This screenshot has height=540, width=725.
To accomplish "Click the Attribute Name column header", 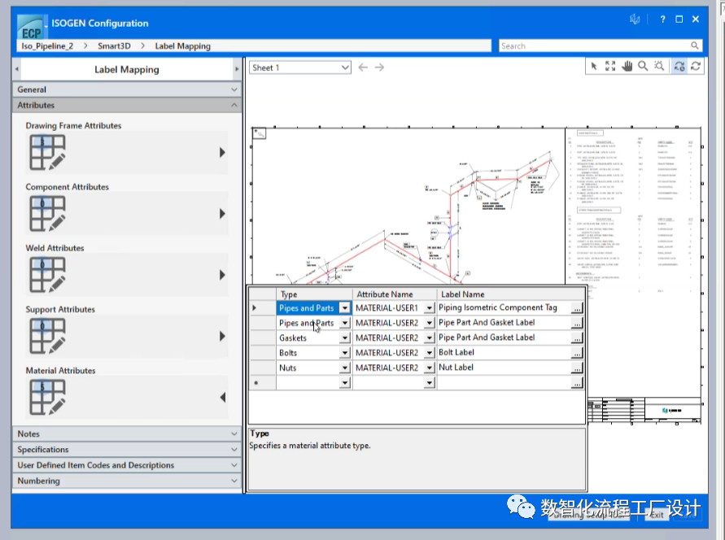I will (x=395, y=294).
